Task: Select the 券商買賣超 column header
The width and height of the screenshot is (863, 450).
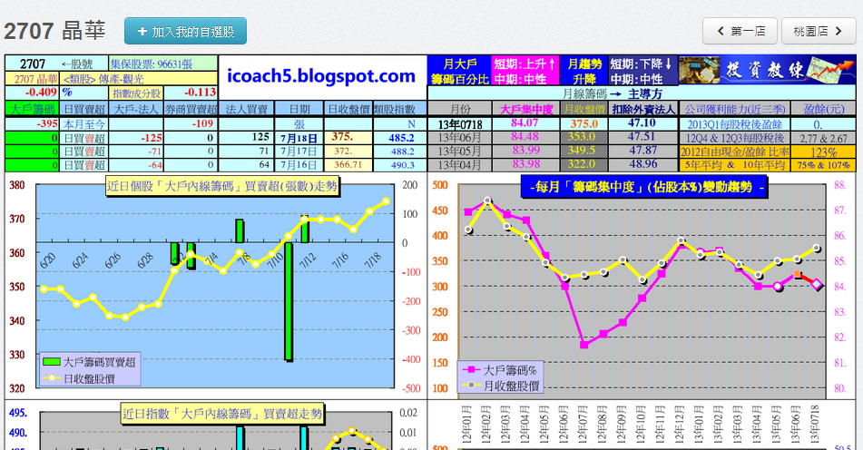Action: click(x=191, y=109)
